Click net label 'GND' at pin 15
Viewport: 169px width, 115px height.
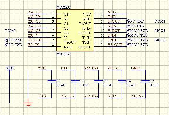coord(112,17)
